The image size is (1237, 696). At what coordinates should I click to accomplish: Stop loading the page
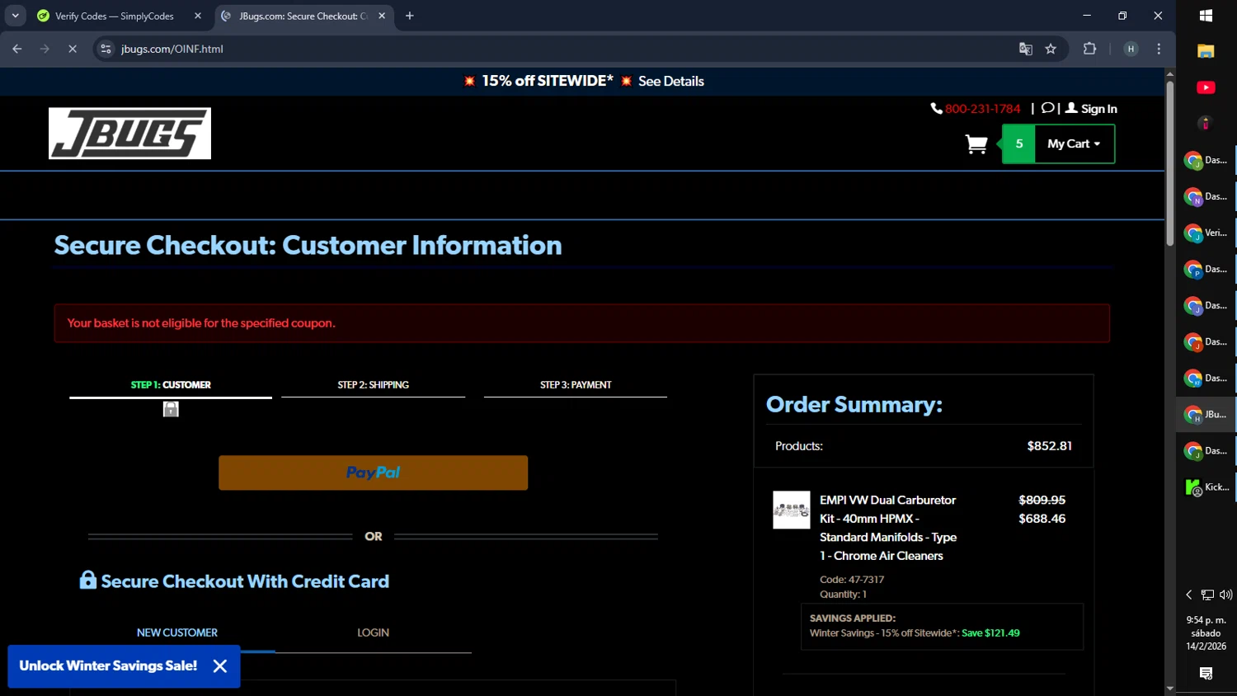(x=73, y=49)
